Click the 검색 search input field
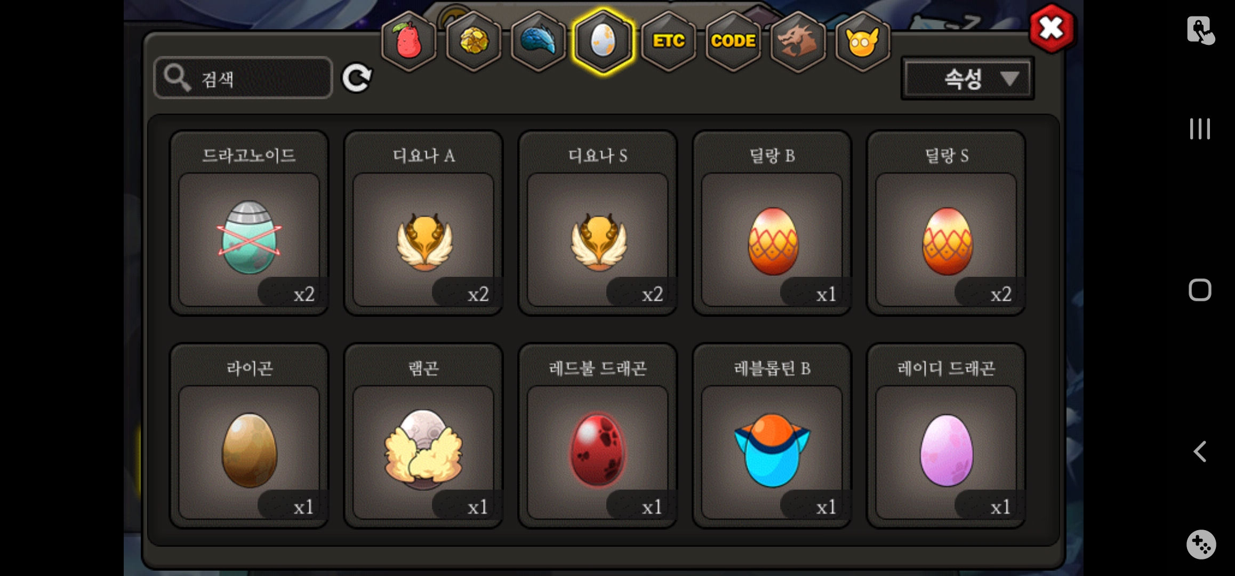This screenshot has width=1235, height=576. pos(243,78)
